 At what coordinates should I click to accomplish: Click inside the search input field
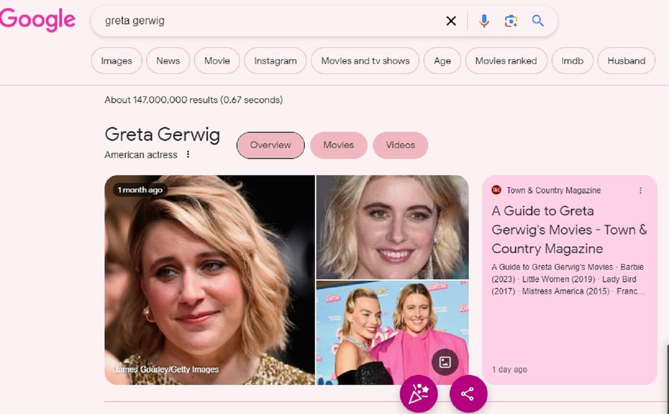(x=239, y=21)
